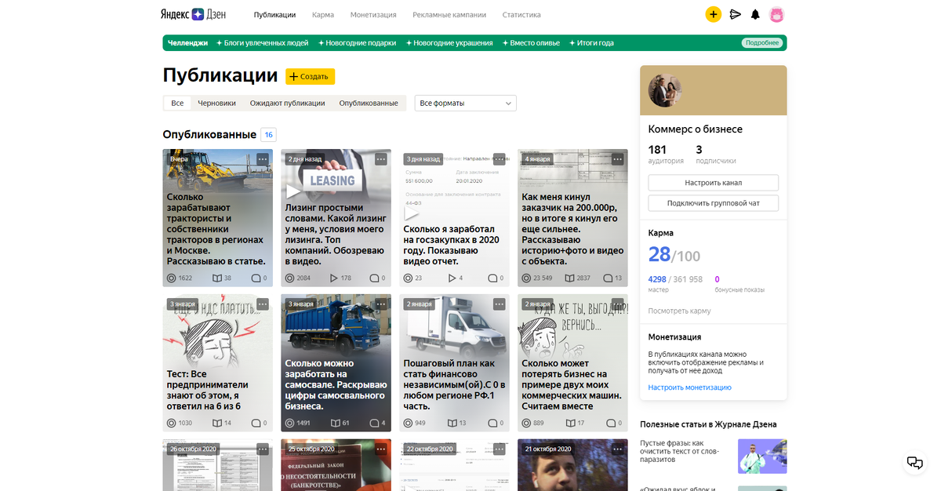Click the views counter icon on tractor article
Viewport: 941px width, 491px height.
(171, 278)
